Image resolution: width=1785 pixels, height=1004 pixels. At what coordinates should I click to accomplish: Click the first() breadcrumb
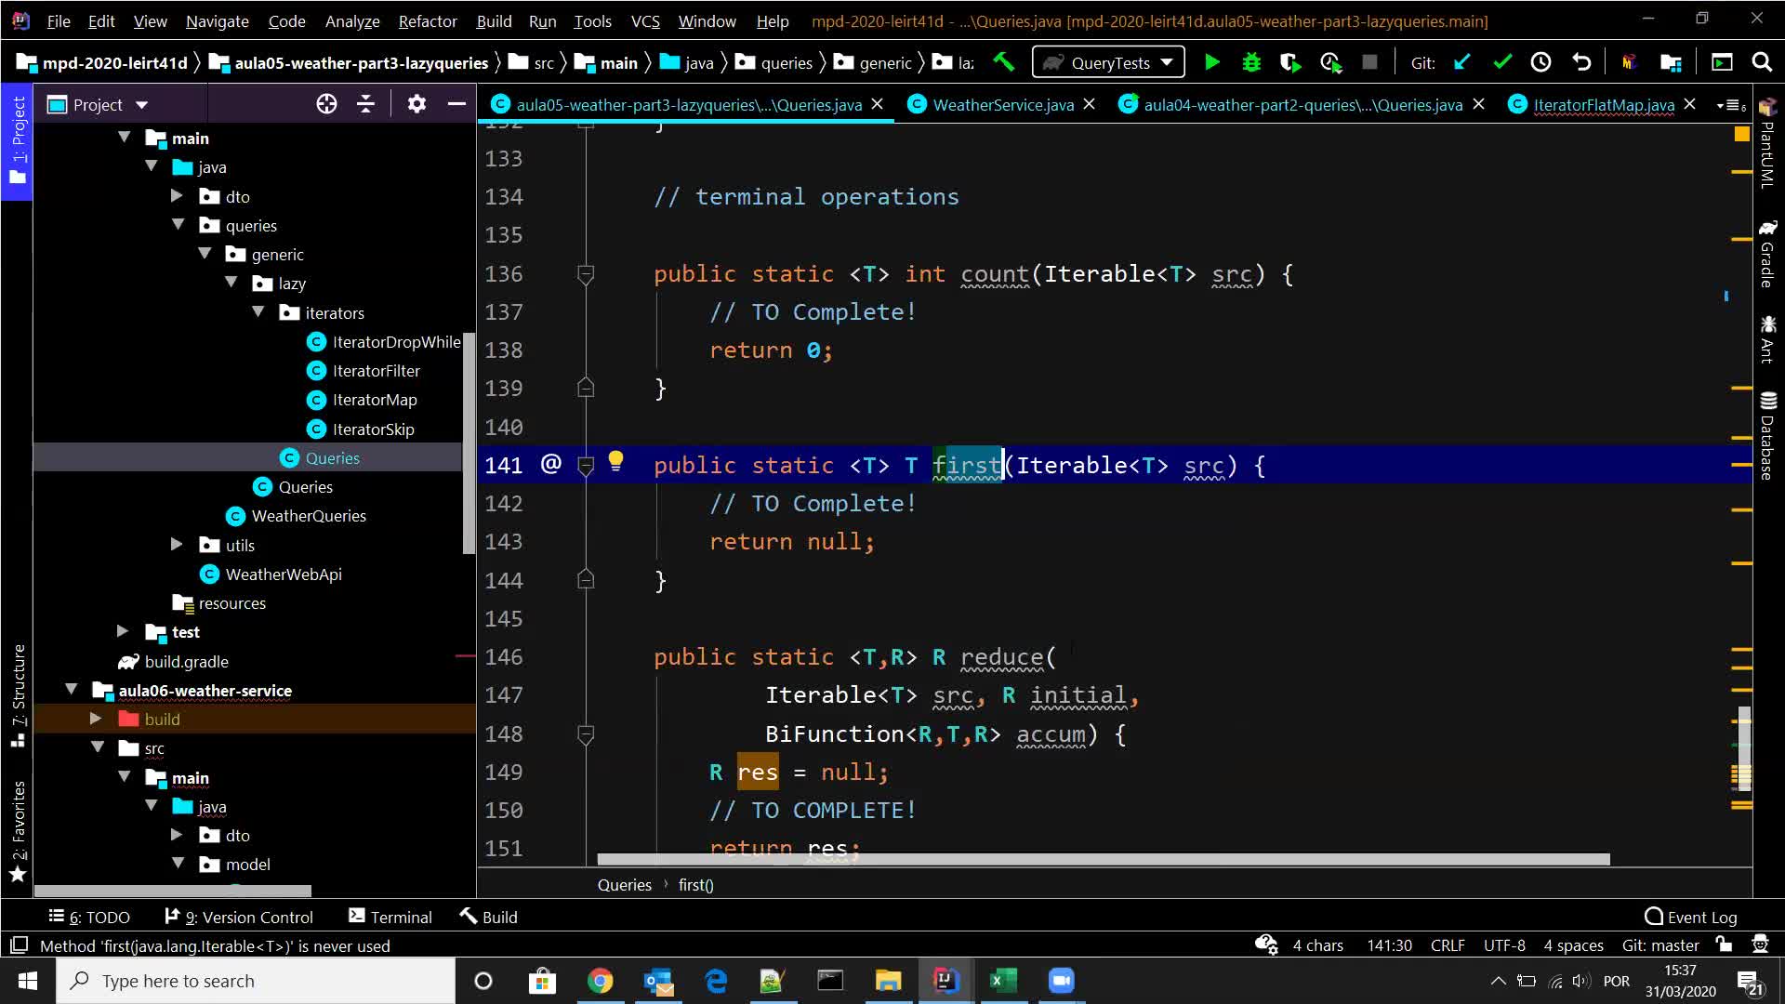click(695, 885)
